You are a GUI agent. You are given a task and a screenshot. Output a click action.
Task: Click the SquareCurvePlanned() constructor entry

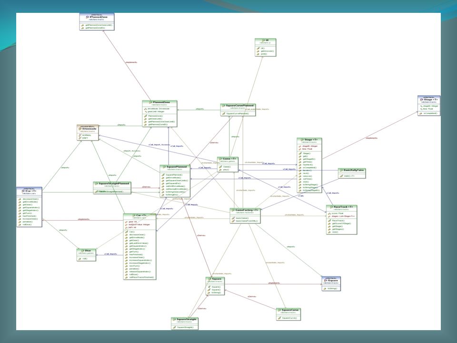(238, 113)
